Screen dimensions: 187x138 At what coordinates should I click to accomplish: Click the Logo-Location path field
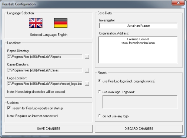coord(45,84)
